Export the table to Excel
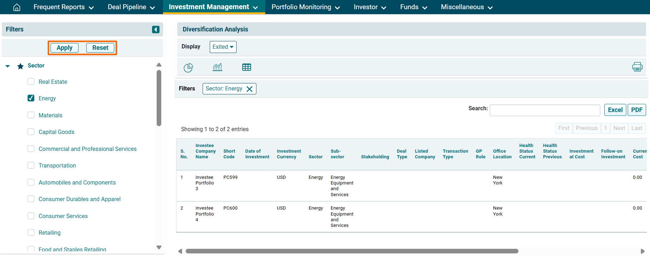 tap(615, 110)
